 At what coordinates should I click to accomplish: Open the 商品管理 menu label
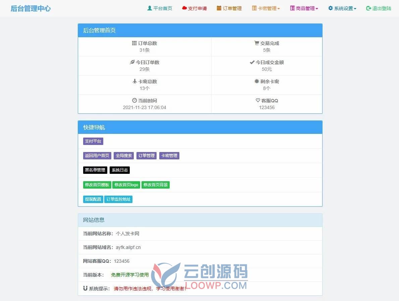(305, 8)
